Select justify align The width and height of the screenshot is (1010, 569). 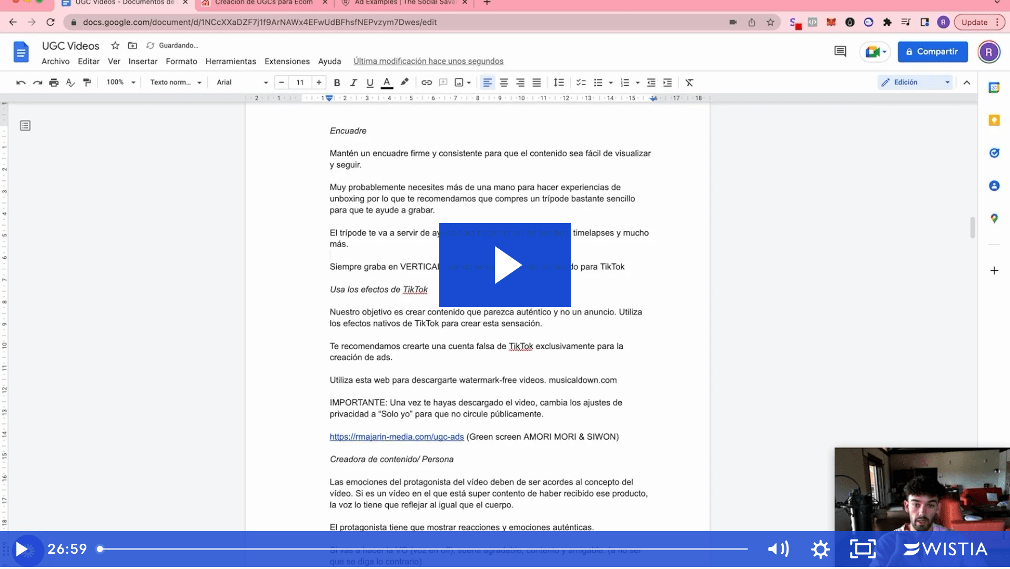coord(537,83)
